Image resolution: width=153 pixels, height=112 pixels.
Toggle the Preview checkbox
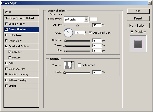[132, 32]
